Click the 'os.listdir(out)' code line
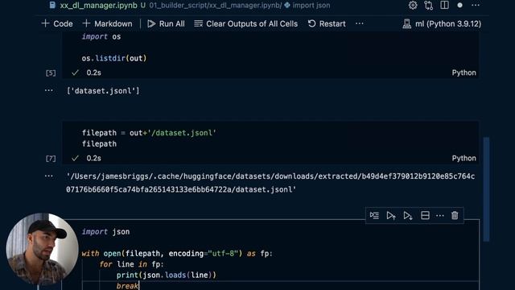 point(114,58)
